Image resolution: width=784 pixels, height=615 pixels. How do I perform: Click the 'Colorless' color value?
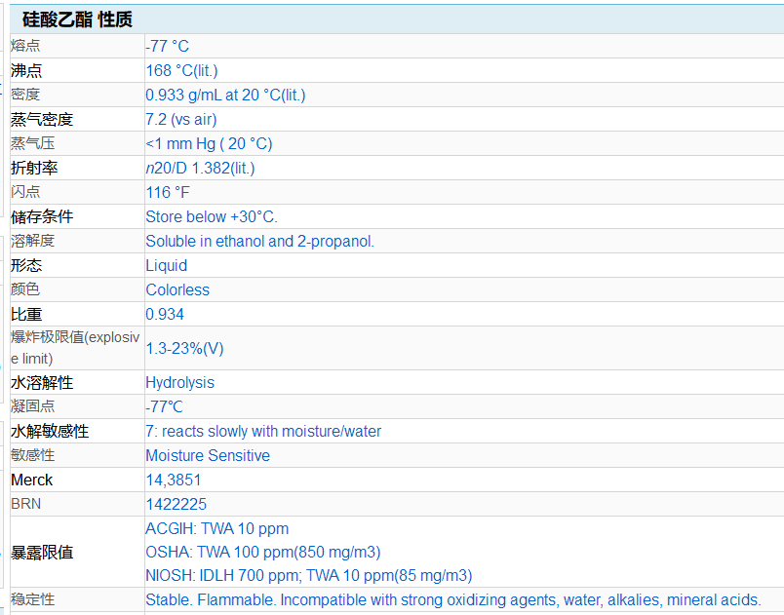tap(177, 289)
